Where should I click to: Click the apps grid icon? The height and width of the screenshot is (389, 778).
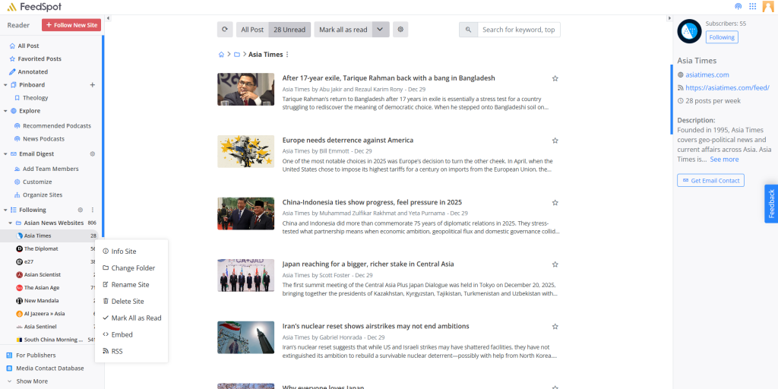753,6
